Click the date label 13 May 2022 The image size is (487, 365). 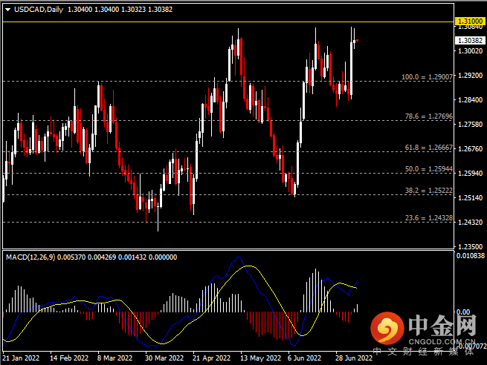coord(260,358)
